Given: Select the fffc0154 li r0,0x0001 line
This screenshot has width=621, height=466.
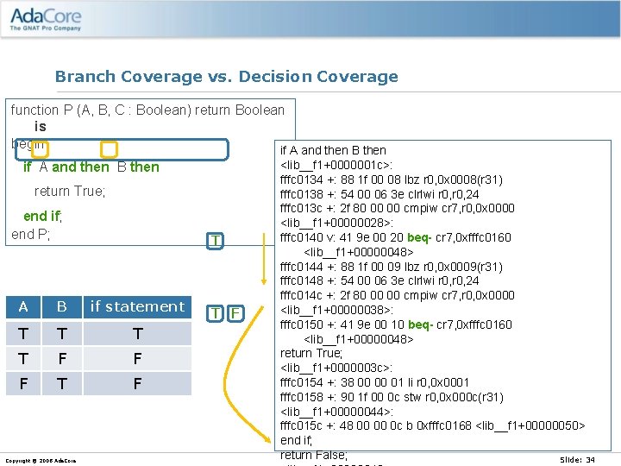Looking at the screenshot, I should coord(374,382).
